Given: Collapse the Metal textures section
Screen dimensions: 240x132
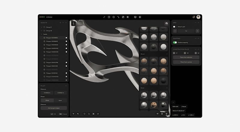Looking at the screenshot, I should pos(167,88).
